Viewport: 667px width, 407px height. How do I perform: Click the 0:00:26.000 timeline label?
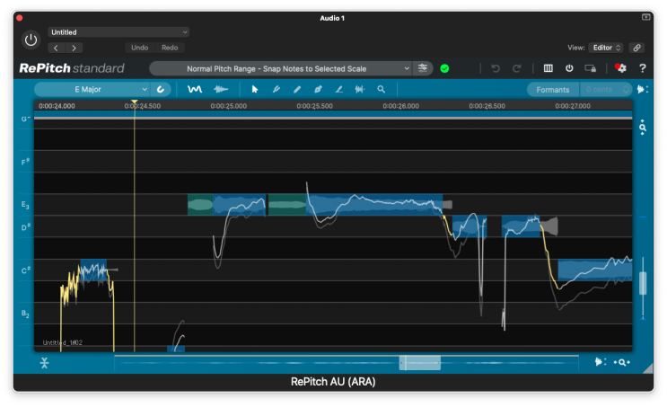(x=400, y=106)
